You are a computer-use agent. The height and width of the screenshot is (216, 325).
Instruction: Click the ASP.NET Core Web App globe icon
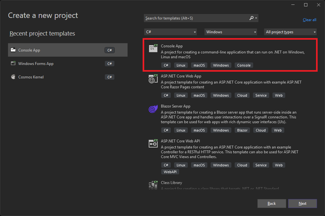click(153, 79)
